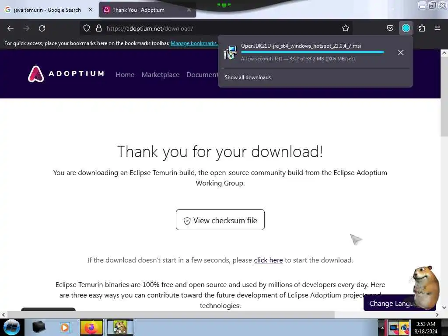
Task: Go back using the browser back arrow
Action: click(x=10, y=28)
